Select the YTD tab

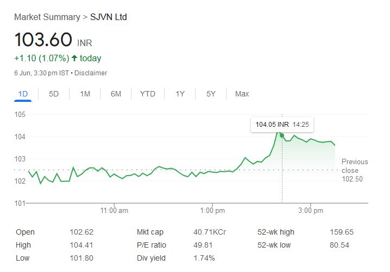click(147, 94)
